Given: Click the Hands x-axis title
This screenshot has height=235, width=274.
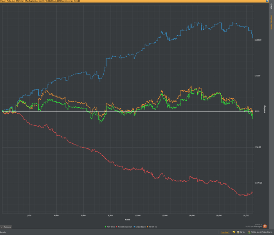Looking at the screenshot, I should 128,220.
